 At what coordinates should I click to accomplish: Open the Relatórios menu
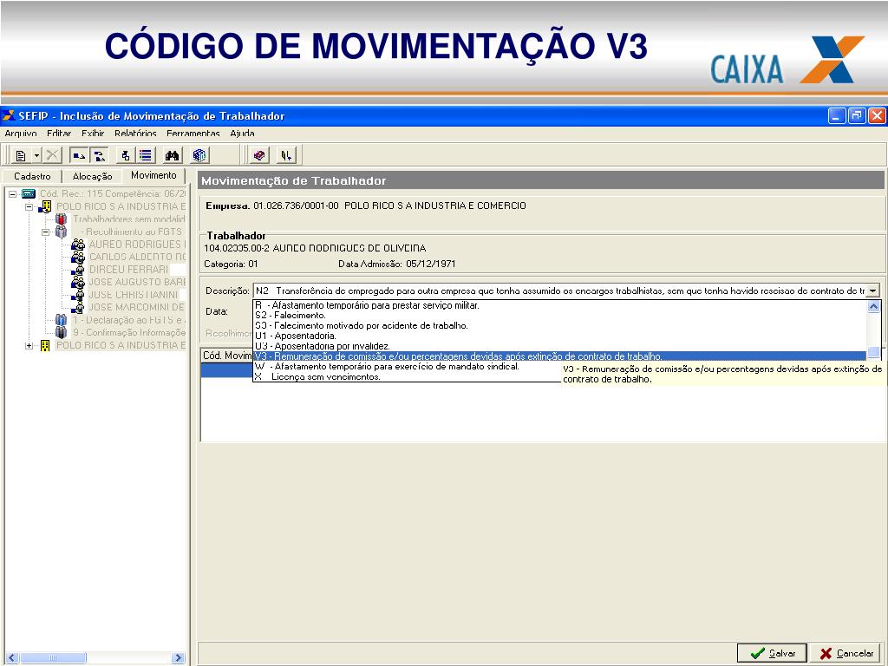[x=135, y=134]
